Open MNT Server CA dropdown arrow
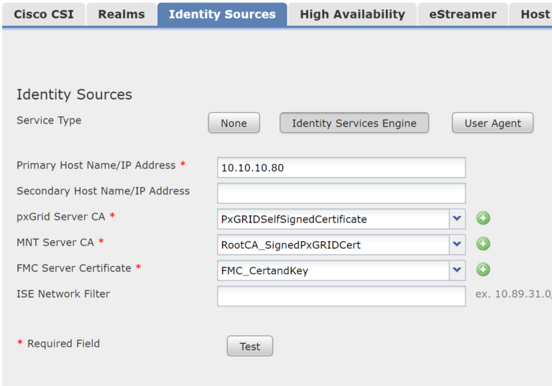The image size is (552, 386). click(x=457, y=245)
